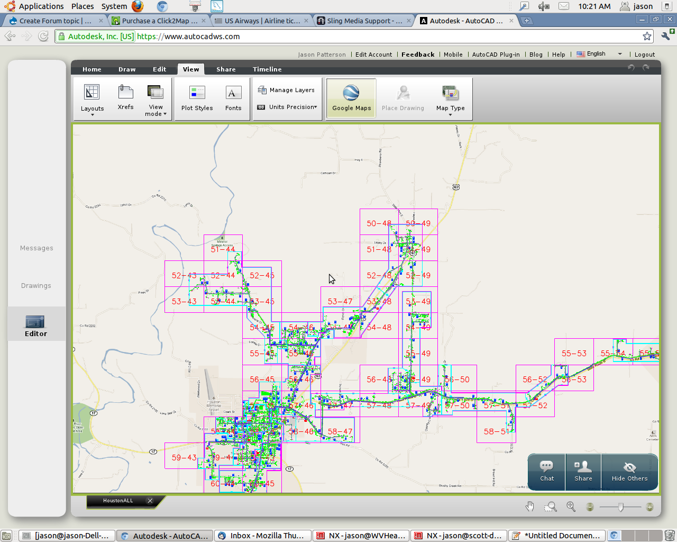Switch to the Share ribbon tab

click(x=226, y=69)
